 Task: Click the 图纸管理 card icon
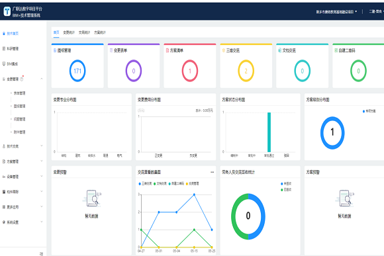pyautogui.click(x=55, y=50)
